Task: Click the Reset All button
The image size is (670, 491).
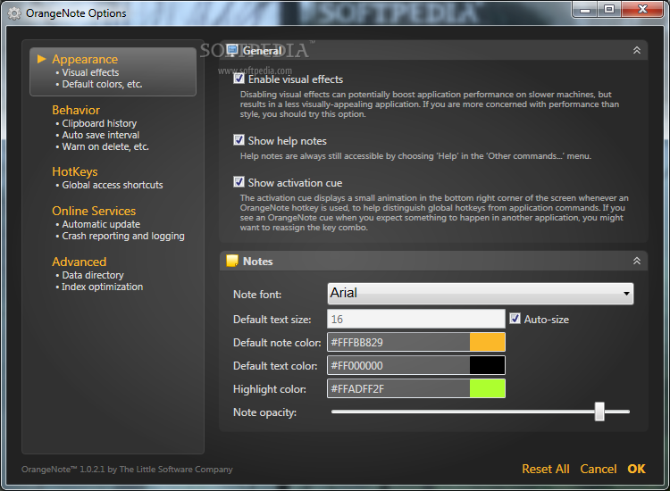Action: [546, 469]
